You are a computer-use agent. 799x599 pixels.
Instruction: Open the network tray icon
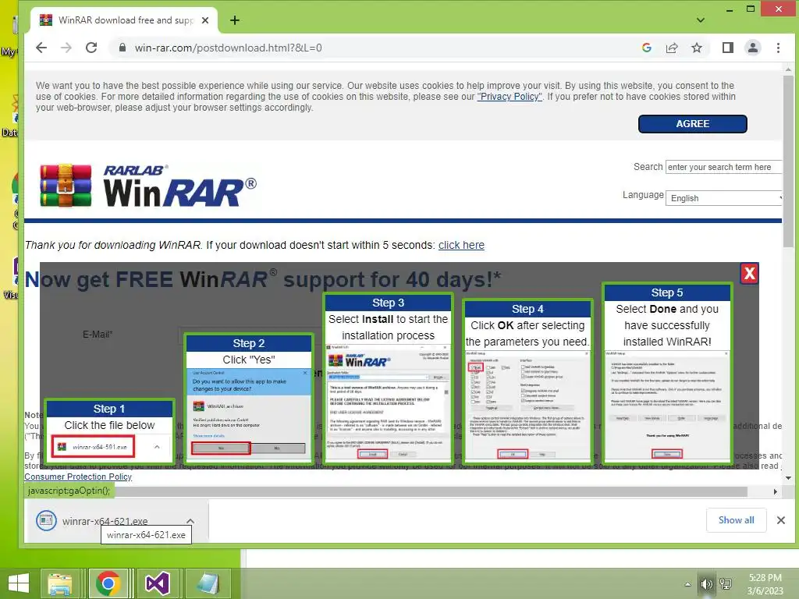tap(726, 584)
